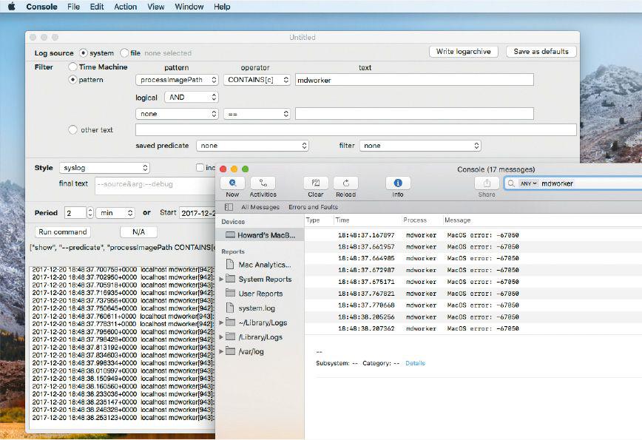The width and height of the screenshot is (642, 440).
Task: Open the Info toolbar icon
Action: 398,183
